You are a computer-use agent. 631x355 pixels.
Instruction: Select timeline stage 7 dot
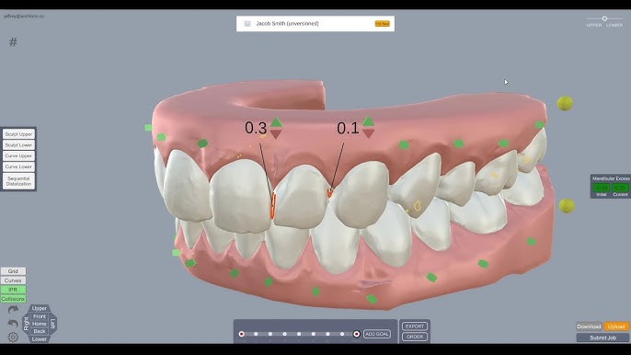click(x=342, y=334)
